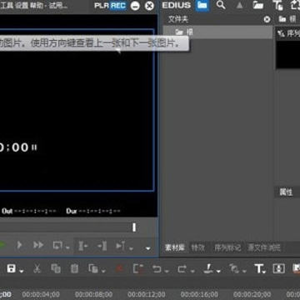This screenshot has width=300, height=300.
Task: Click the undo arrow icon
Action: [157, 268]
